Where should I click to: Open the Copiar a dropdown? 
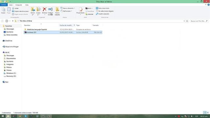pos(38,11)
